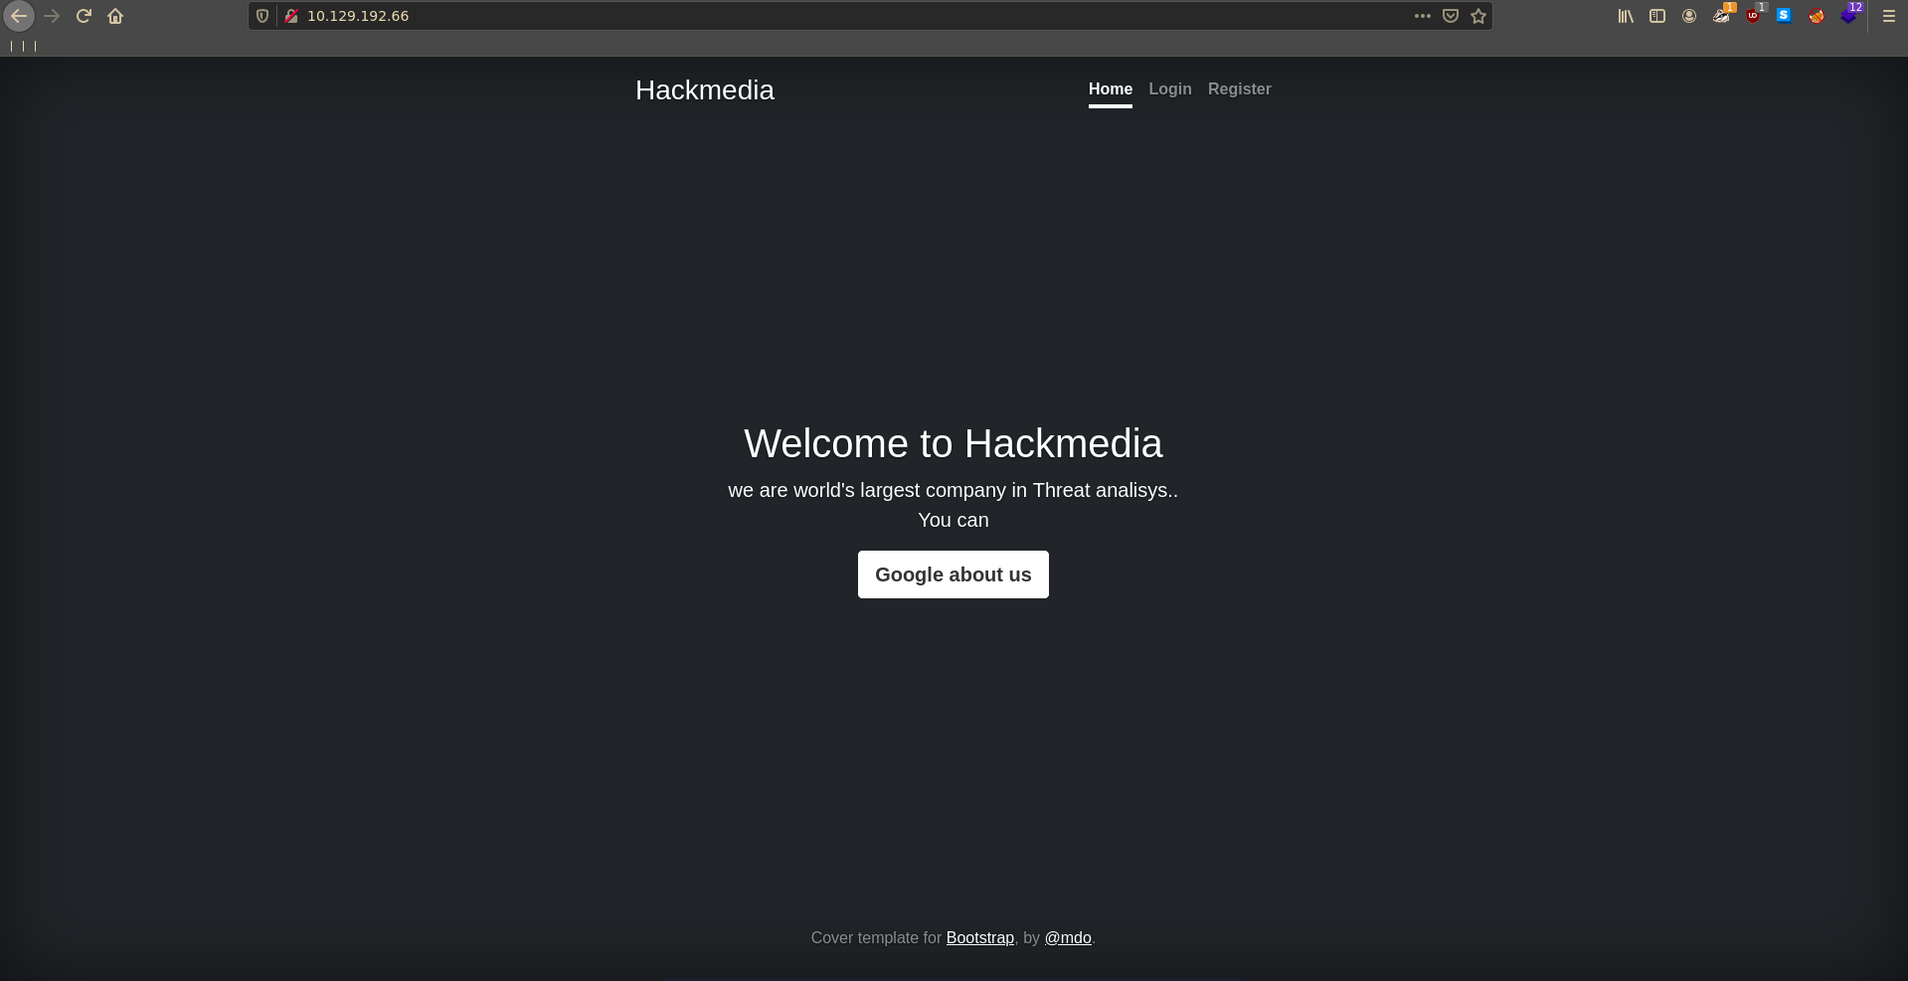Expand the page actions three-dot menu
1908x981 pixels.
click(1423, 16)
